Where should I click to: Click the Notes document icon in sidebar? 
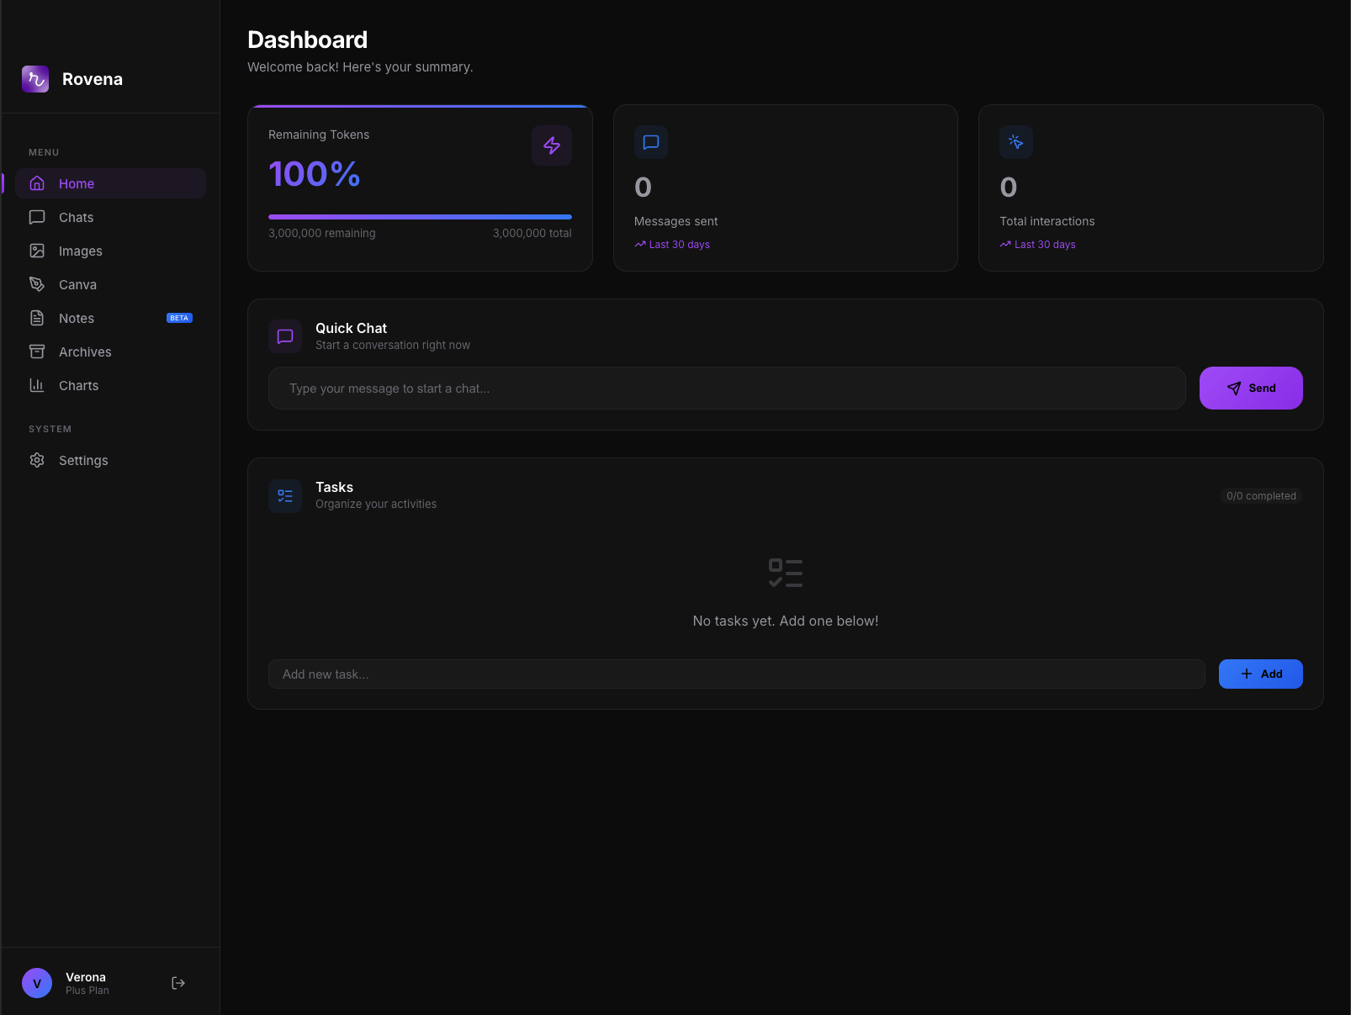point(37,318)
